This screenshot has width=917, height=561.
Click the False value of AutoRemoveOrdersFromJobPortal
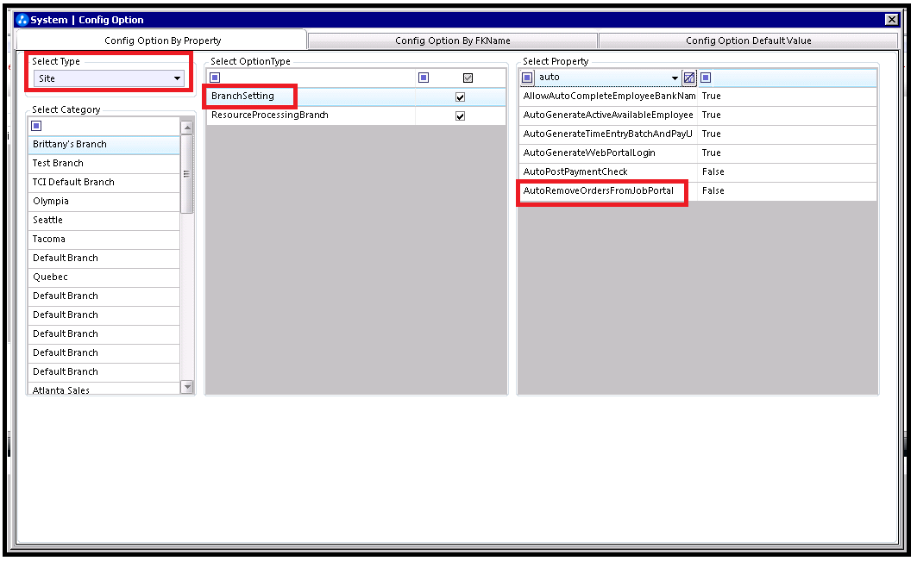pos(713,190)
